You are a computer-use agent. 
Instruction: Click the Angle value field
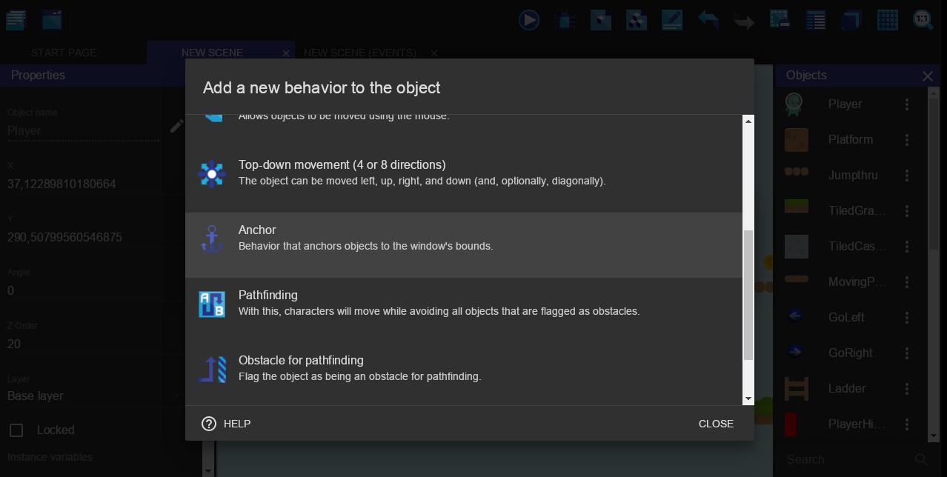click(x=93, y=291)
